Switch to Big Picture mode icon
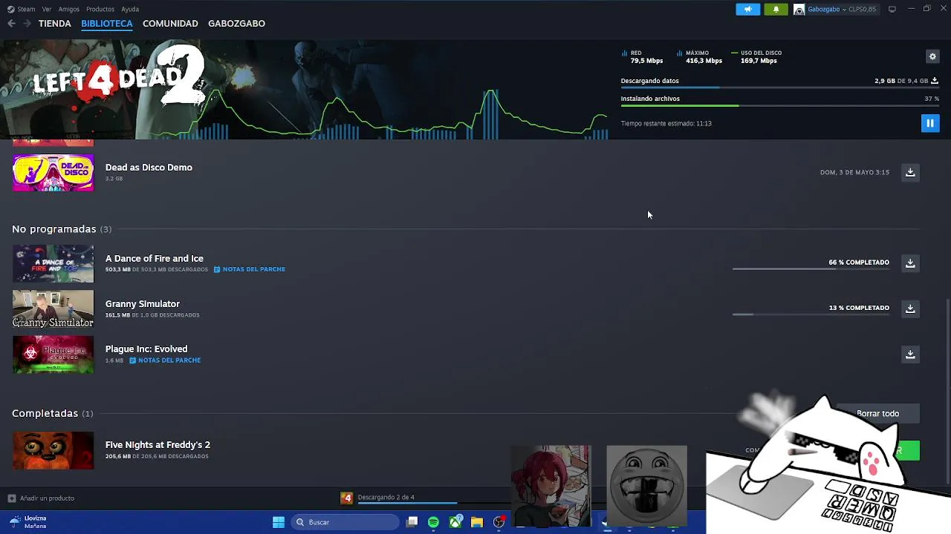This screenshot has height=534, width=951. click(892, 9)
